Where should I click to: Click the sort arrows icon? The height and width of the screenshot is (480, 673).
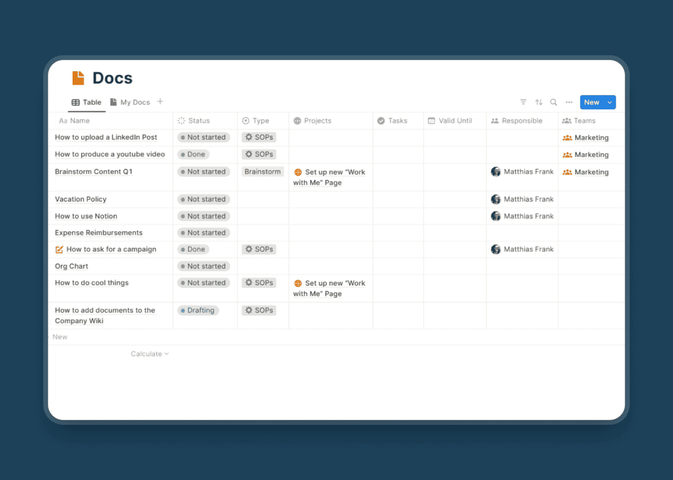pos(539,102)
